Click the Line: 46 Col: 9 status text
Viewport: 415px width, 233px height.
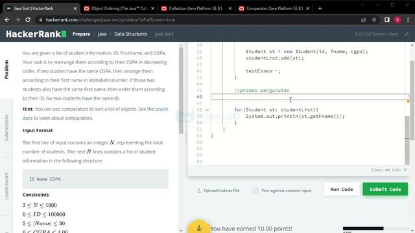(388, 170)
